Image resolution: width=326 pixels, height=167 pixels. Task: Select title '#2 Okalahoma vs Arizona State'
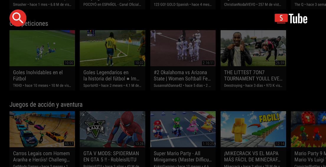[182, 75]
